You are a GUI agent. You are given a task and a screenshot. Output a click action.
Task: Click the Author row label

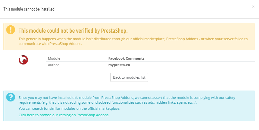(53, 65)
